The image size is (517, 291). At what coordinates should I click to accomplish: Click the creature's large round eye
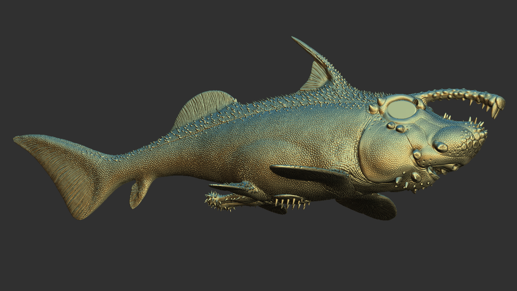(402, 109)
